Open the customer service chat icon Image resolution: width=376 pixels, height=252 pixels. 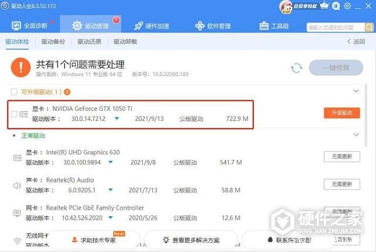click(336, 6)
